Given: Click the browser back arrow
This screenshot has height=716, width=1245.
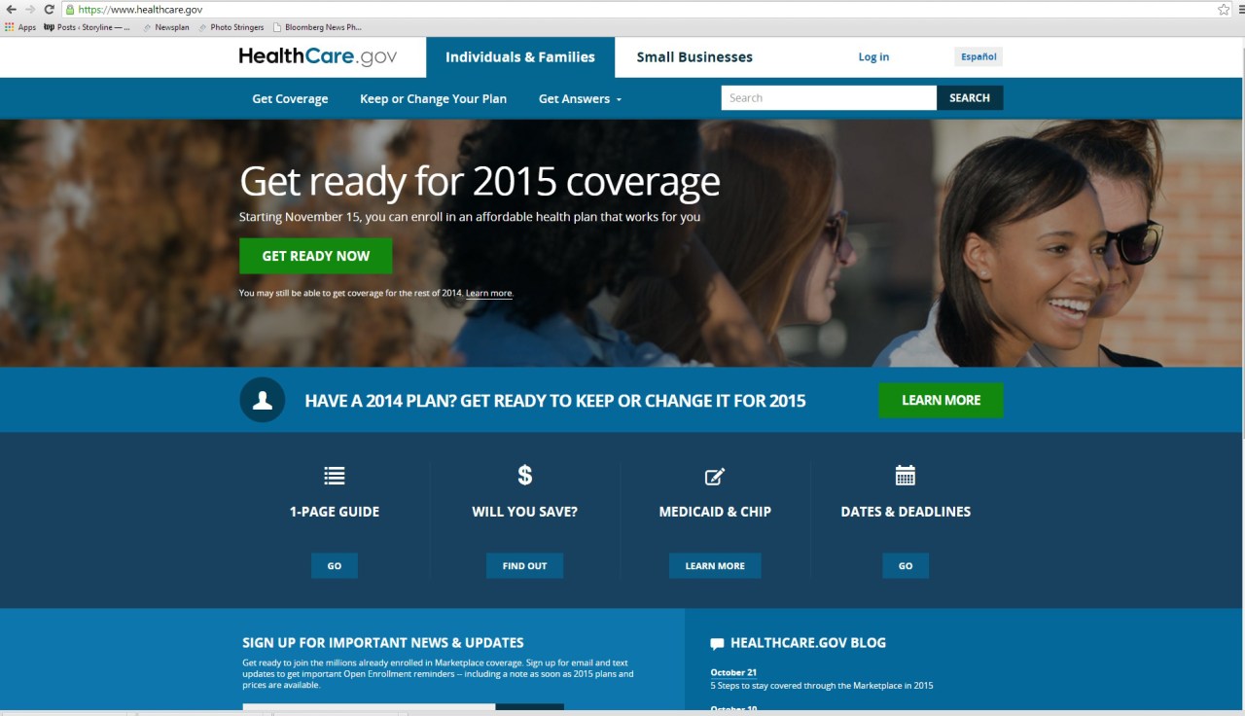Looking at the screenshot, I should [x=11, y=9].
